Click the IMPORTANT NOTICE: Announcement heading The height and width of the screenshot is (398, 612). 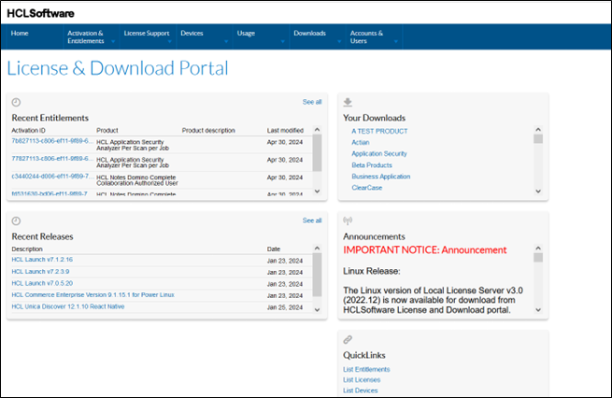[x=424, y=250]
